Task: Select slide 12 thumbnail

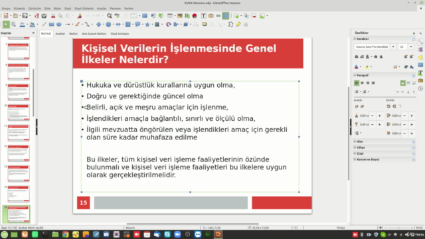Action: pos(19,153)
